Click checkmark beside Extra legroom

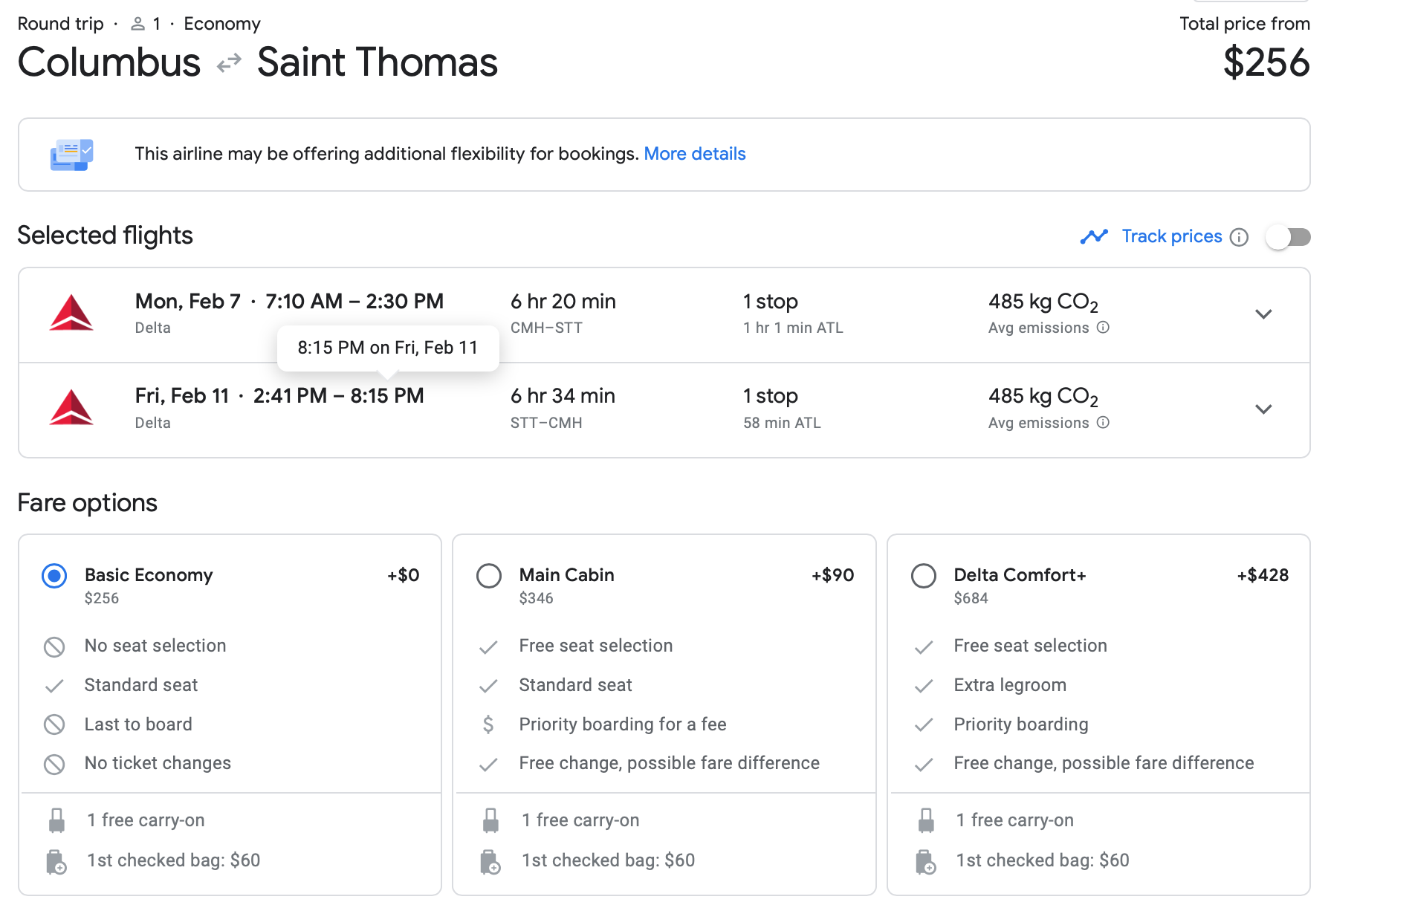tap(923, 686)
